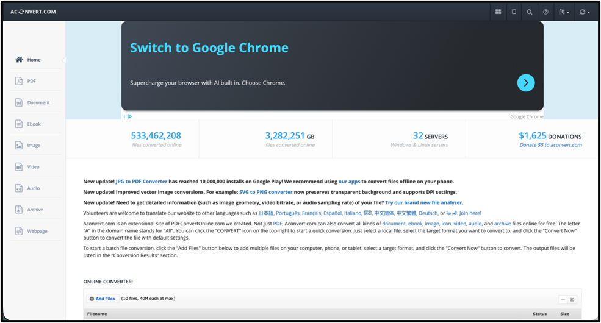The height and width of the screenshot is (323, 601).
Task: Select the Français language link
Action: pyautogui.click(x=311, y=213)
